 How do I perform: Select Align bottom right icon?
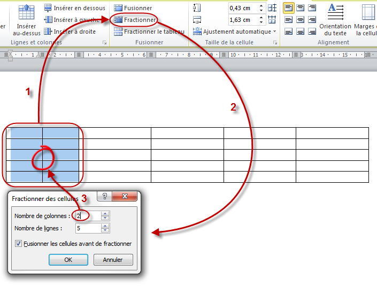click(x=312, y=32)
